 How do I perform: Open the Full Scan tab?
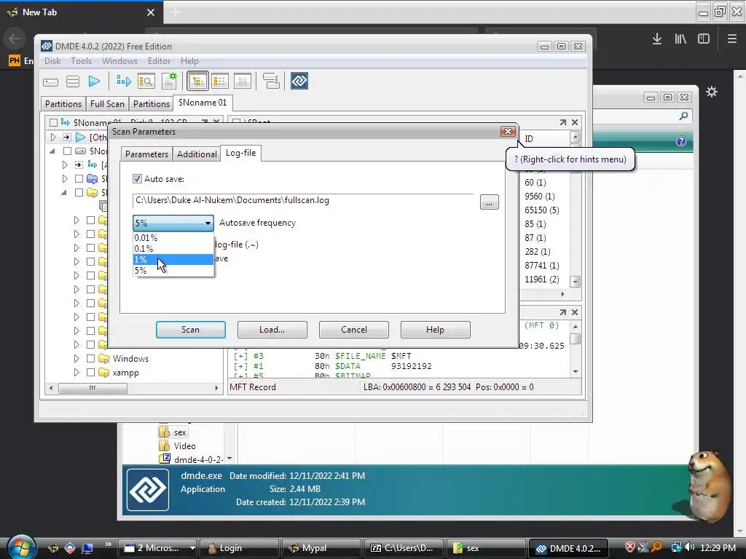[107, 103]
